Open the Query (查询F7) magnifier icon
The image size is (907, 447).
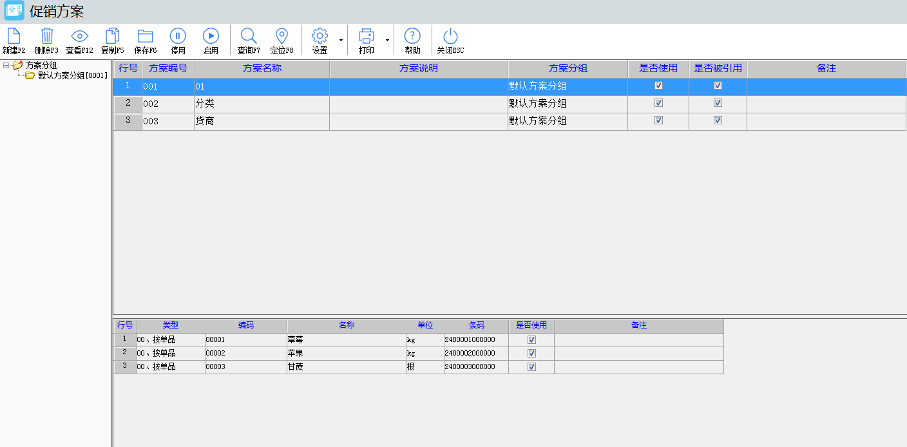pos(249,37)
